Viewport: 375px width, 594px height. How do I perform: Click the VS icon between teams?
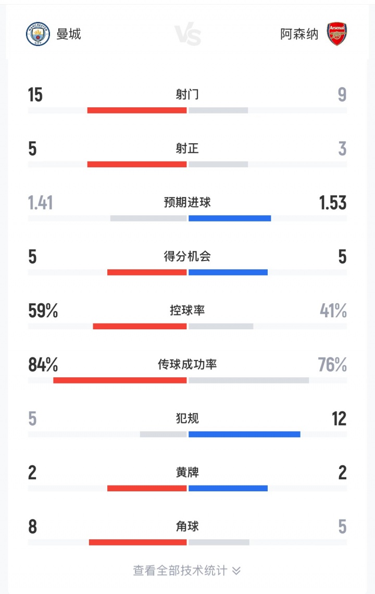pyautogui.click(x=187, y=35)
